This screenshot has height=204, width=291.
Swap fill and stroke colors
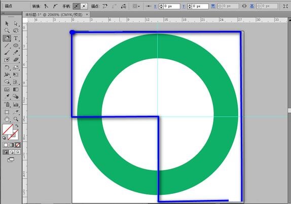click(x=17, y=126)
